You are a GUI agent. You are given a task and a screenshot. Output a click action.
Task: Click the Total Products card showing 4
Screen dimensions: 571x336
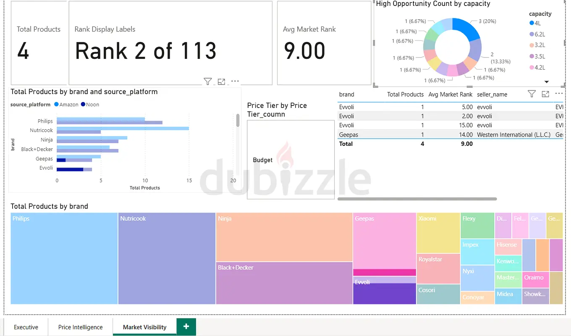39,43
